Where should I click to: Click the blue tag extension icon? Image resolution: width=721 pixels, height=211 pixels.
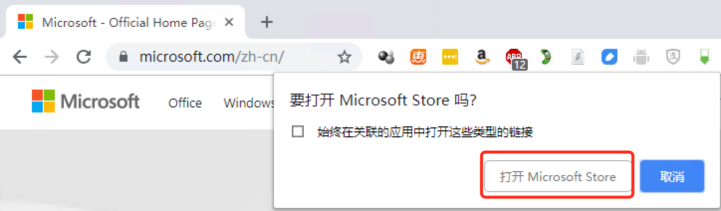point(609,58)
